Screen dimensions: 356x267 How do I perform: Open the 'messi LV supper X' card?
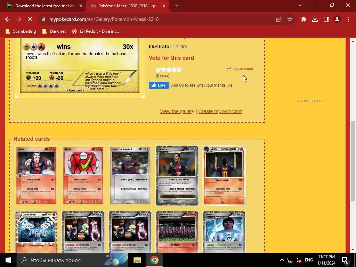point(130,176)
